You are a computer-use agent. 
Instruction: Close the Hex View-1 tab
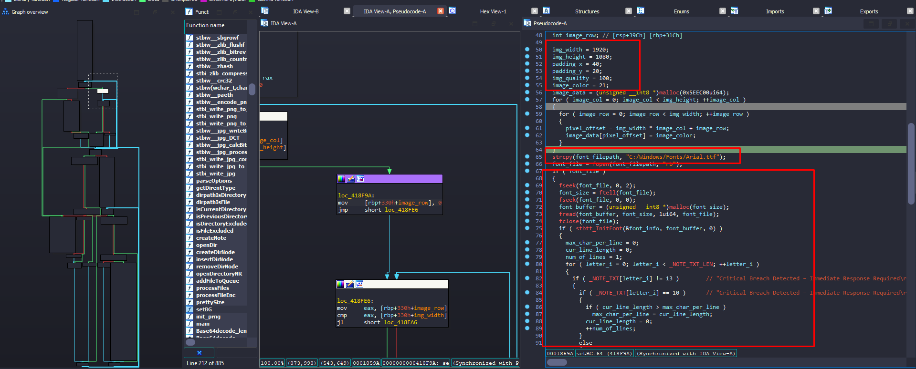tap(535, 11)
